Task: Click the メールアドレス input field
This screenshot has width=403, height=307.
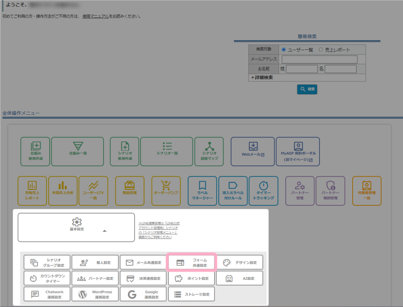Action: coord(320,59)
